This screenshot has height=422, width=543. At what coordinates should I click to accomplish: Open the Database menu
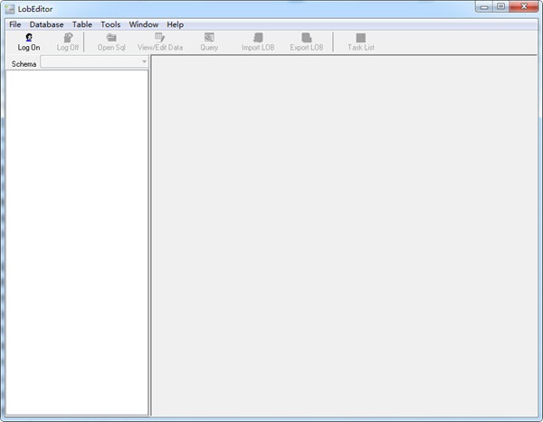[x=46, y=24]
